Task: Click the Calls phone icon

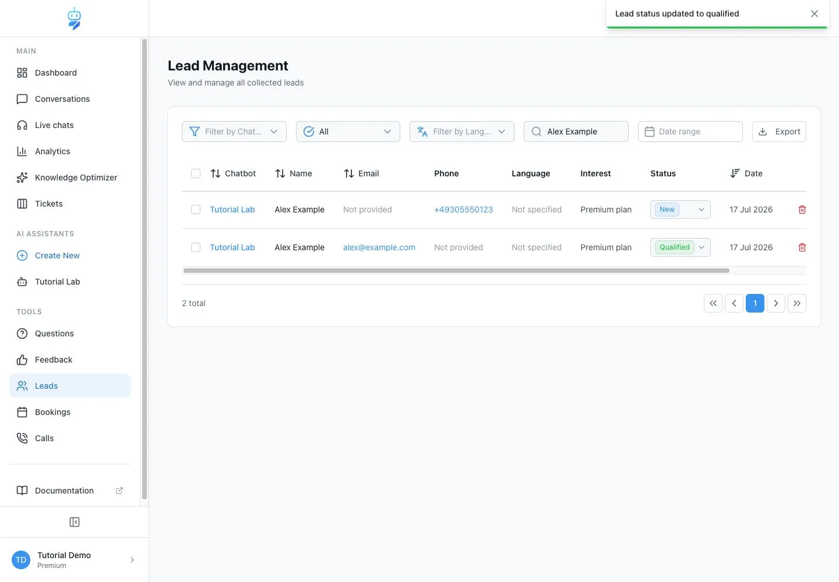Action: (22, 438)
